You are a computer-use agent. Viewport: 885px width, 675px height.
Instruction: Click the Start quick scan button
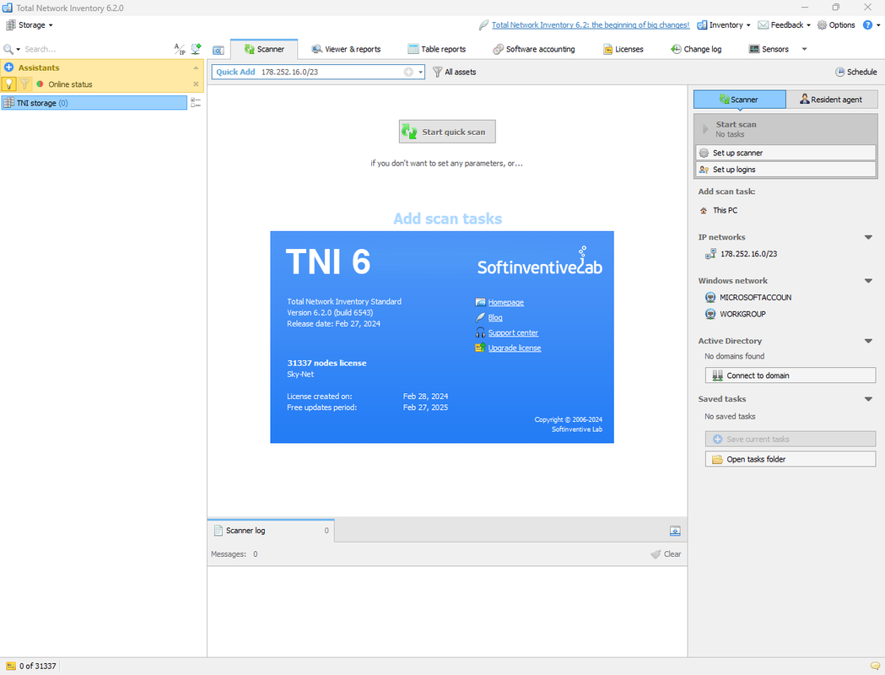[x=447, y=132]
